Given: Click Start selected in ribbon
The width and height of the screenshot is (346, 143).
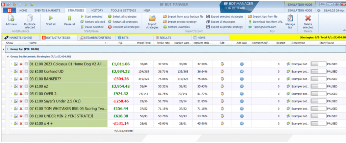Looking at the screenshot, I should click(91, 17).
